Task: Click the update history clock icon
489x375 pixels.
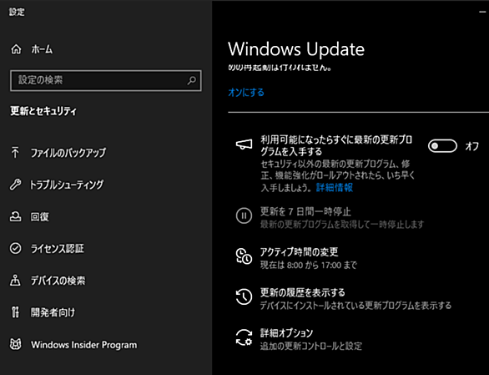Action: (x=244, y=296)
